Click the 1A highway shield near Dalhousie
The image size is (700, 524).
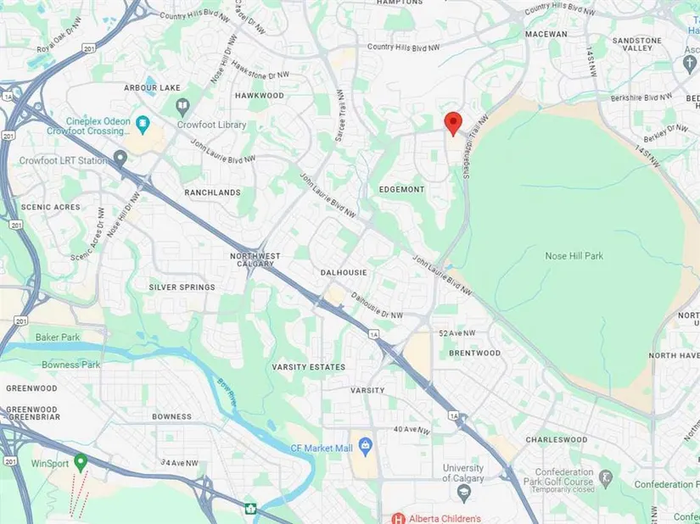373,334
